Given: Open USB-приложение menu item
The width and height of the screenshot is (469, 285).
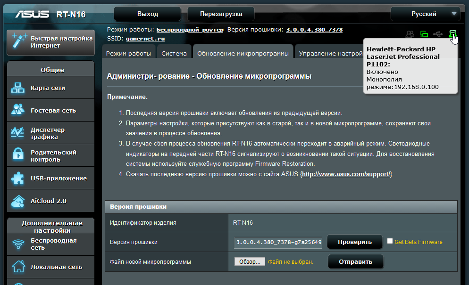Looking at the screenshot, I should tap(50, 178).
